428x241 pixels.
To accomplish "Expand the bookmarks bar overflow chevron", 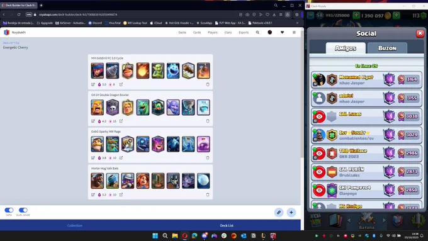I will pos(297,23).
